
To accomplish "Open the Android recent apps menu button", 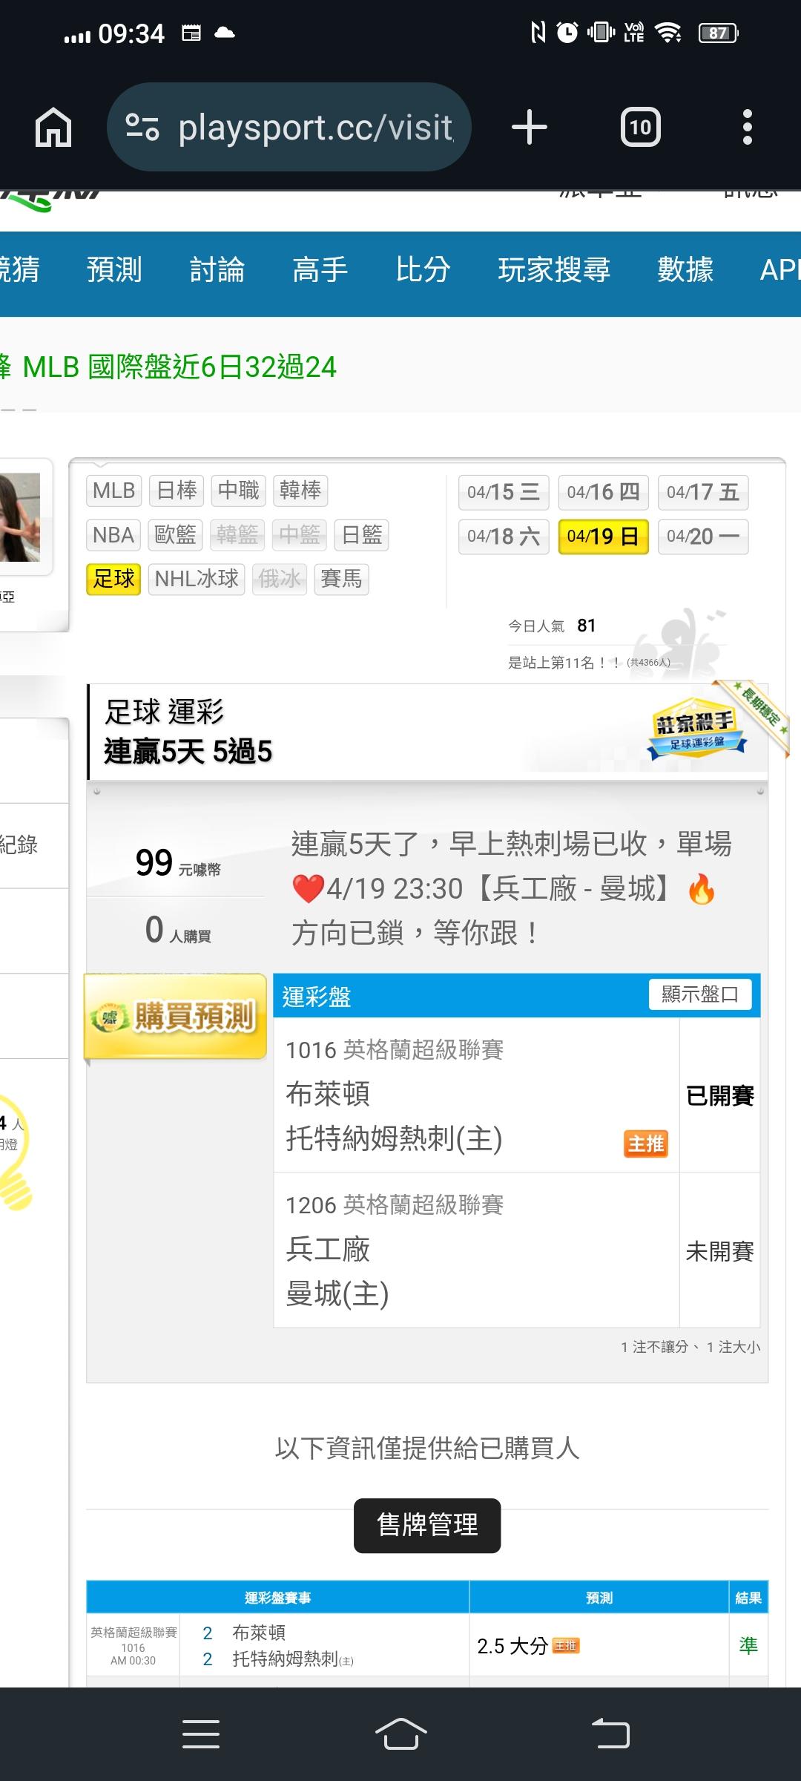I will pyautogui.click(x=201, y=1734).
